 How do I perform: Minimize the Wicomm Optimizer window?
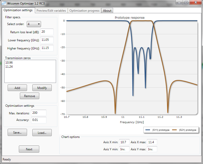pos(179,3)
